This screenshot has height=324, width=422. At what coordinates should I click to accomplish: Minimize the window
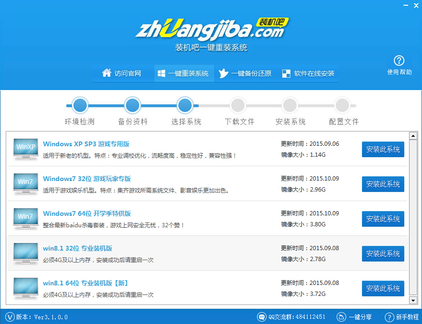406,5
